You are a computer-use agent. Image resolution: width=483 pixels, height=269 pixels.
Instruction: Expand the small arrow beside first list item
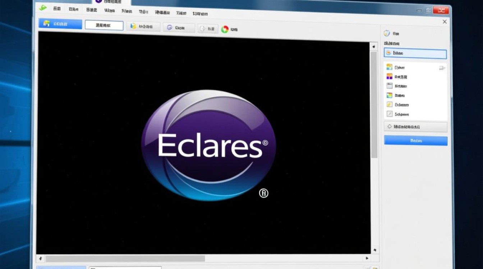(x=442, y=68)
